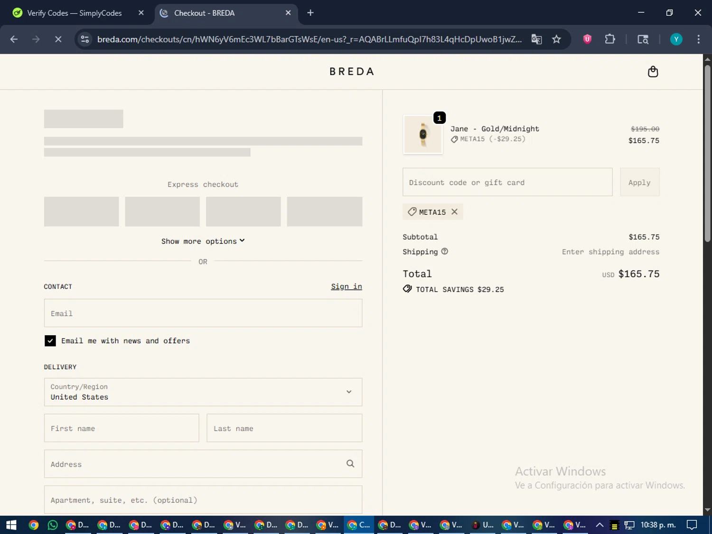
Task: Open Chrome three-dot menu
Action: [698, 39]
